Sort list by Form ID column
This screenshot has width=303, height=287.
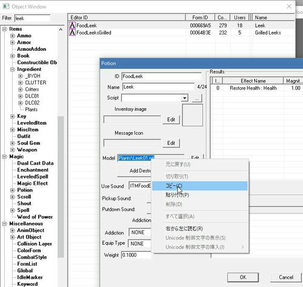tap(200, 18)
